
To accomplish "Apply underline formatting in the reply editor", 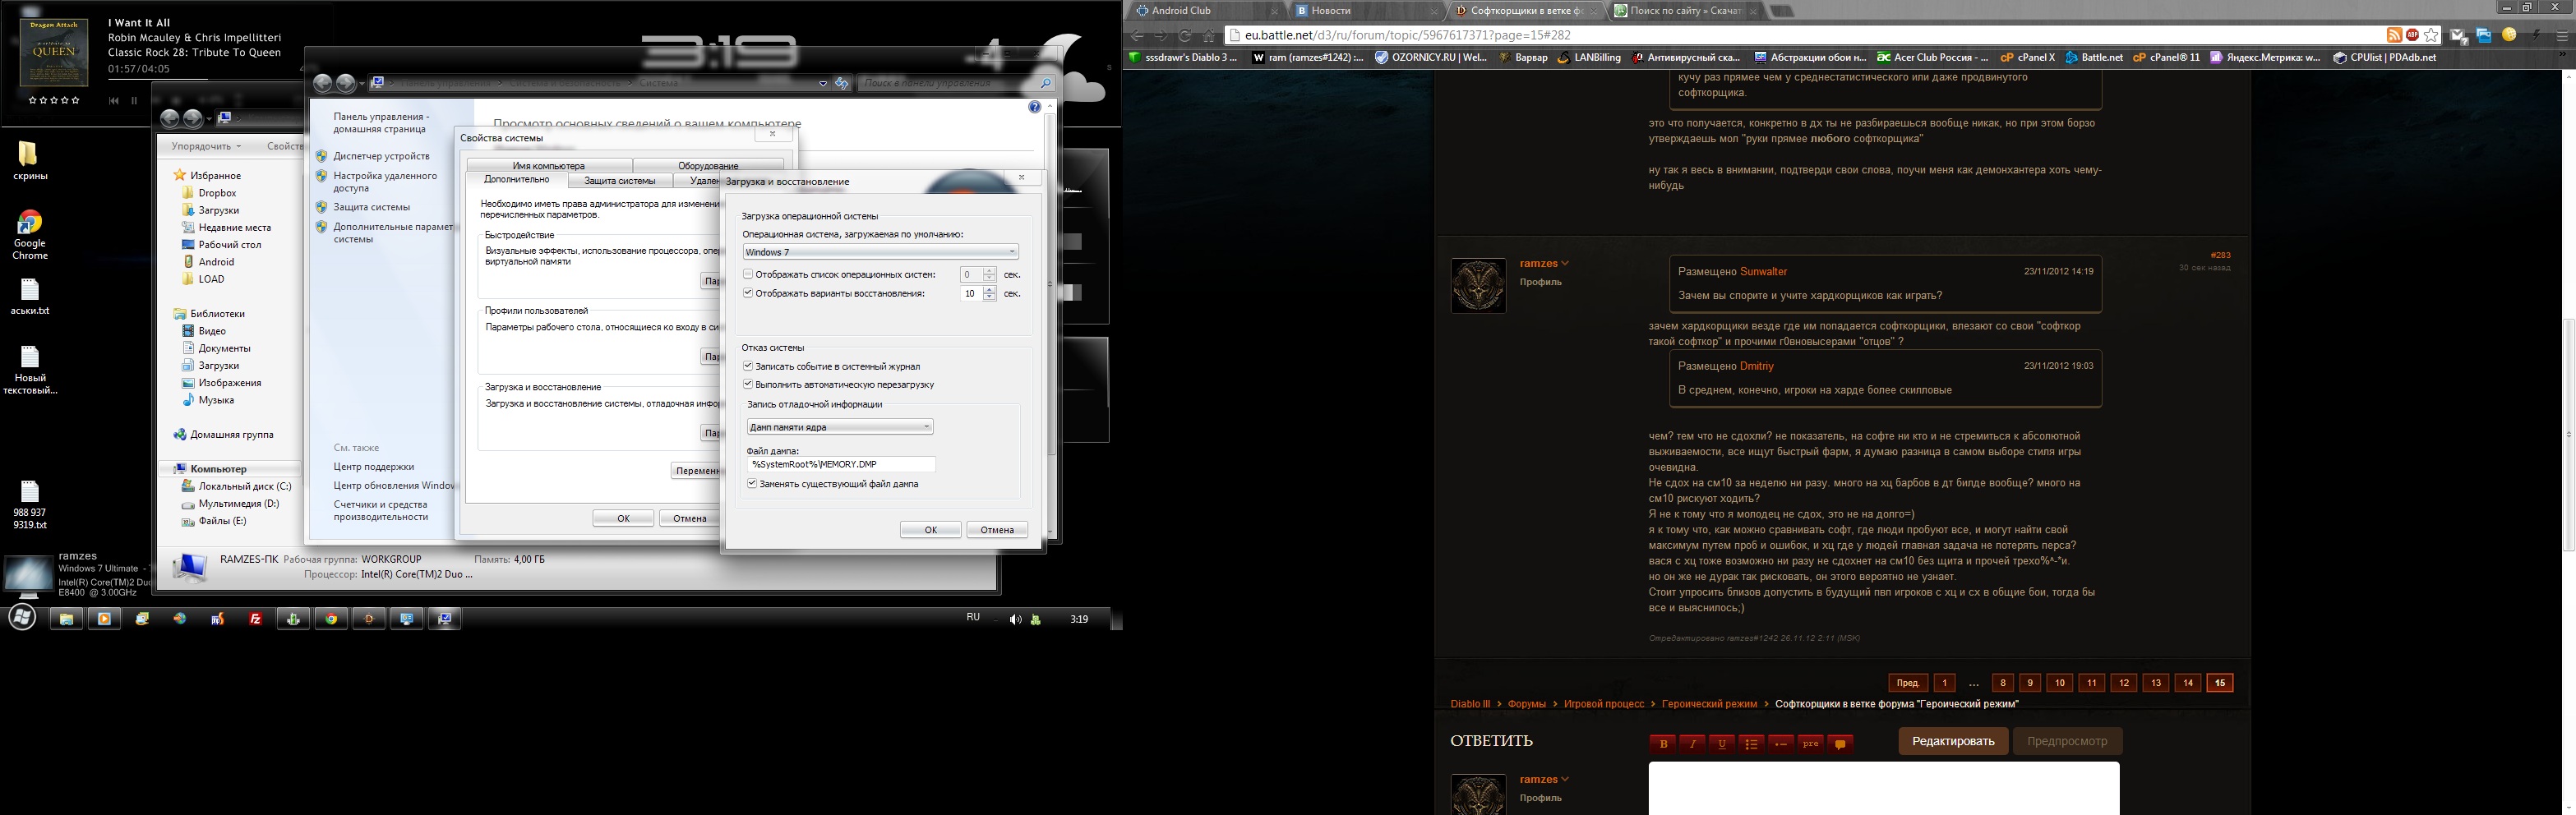I will [1721, 743].
